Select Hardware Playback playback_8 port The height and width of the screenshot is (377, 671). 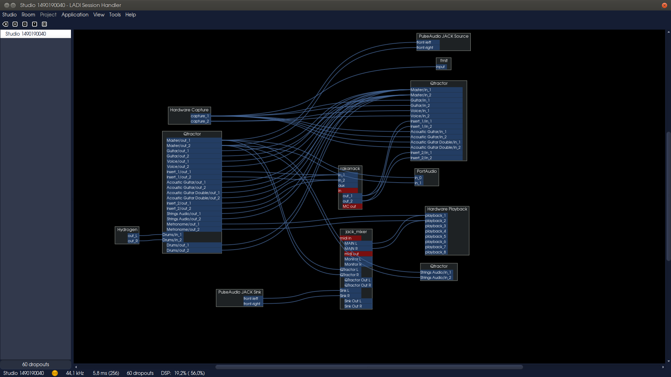[x=436, y=252]
